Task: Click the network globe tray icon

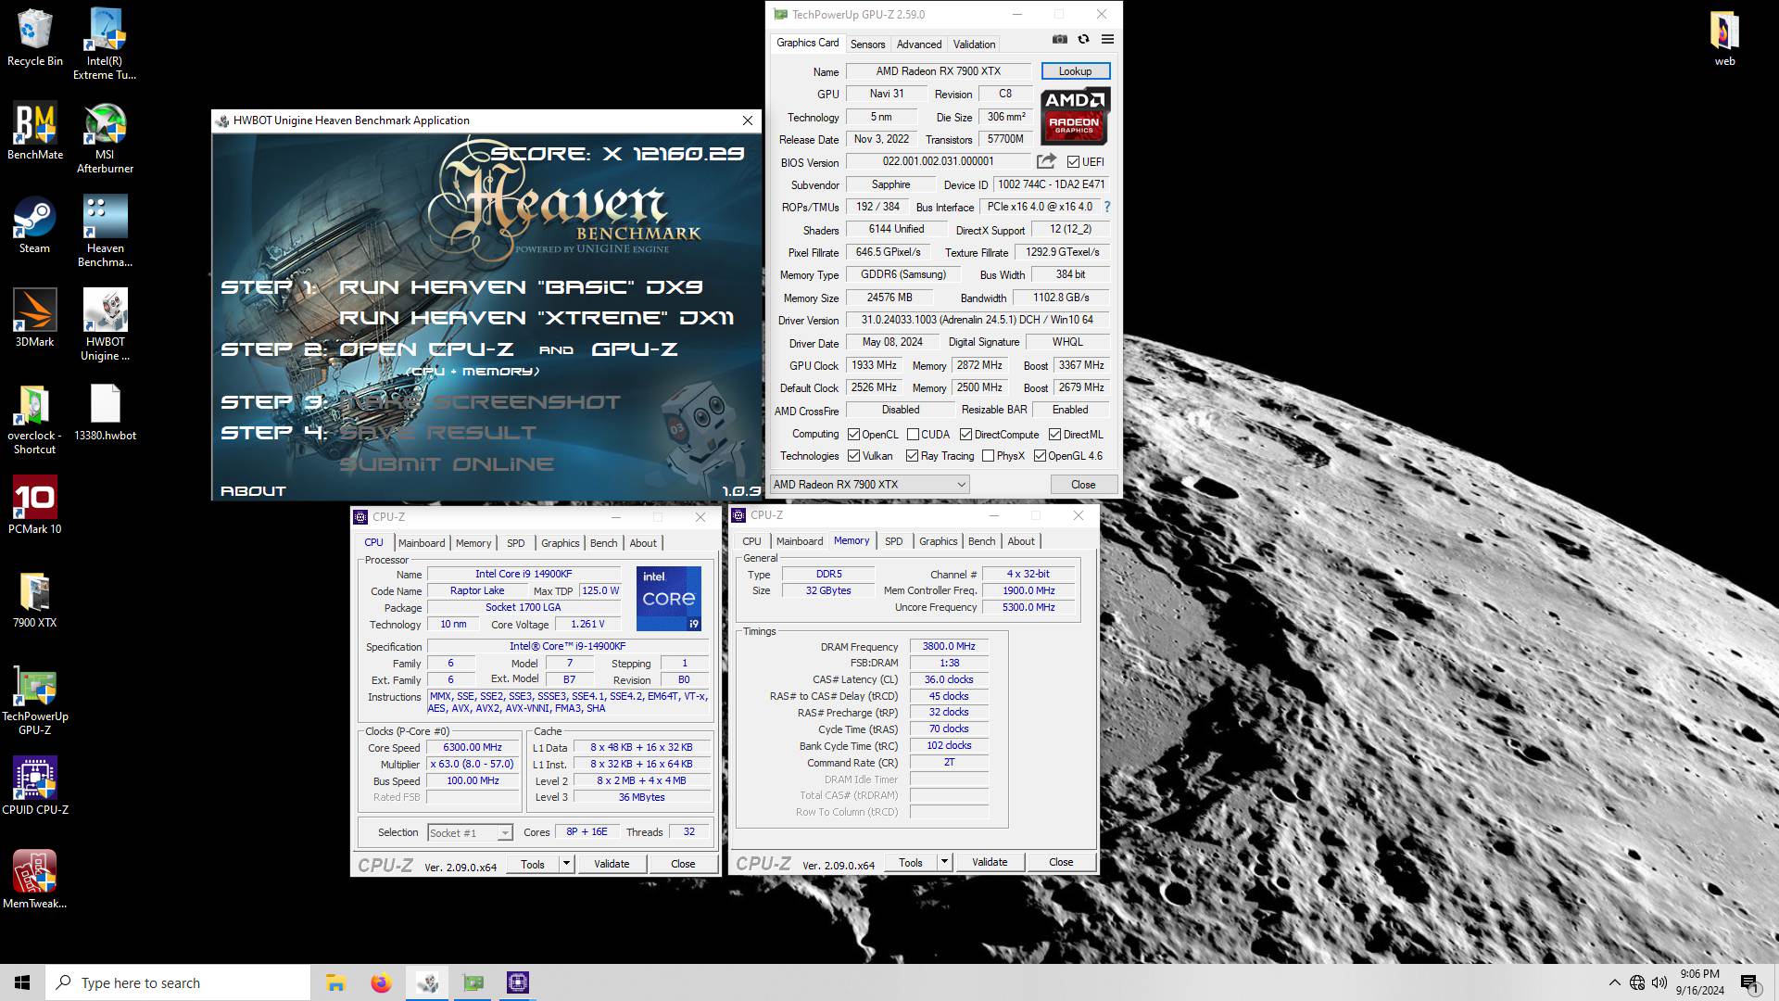Action: tap(1637, 982)
